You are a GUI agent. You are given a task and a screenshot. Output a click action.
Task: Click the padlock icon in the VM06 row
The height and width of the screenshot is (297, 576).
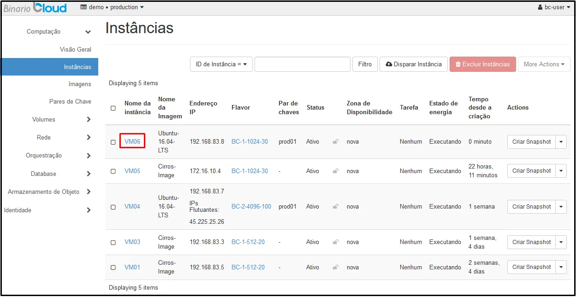(335, 141)
